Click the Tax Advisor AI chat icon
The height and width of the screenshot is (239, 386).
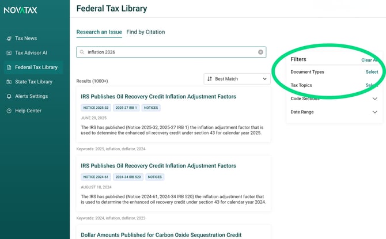tap(9, 53)
